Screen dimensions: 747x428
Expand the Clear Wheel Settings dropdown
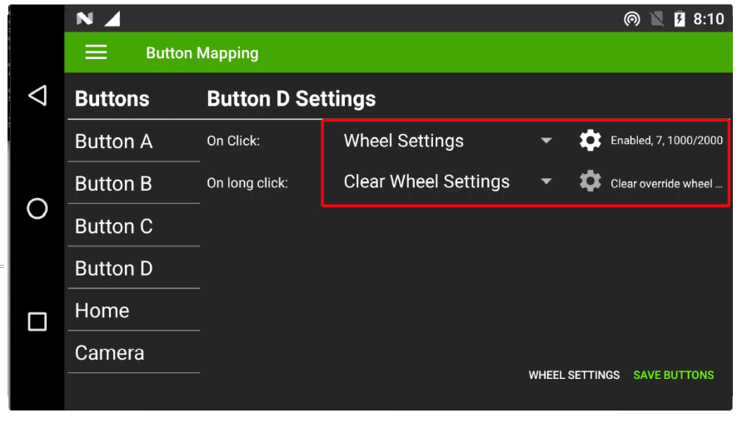pos(447,182)
